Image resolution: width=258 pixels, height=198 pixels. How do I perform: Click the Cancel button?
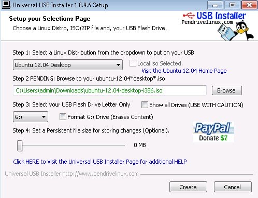coord(233,187)
